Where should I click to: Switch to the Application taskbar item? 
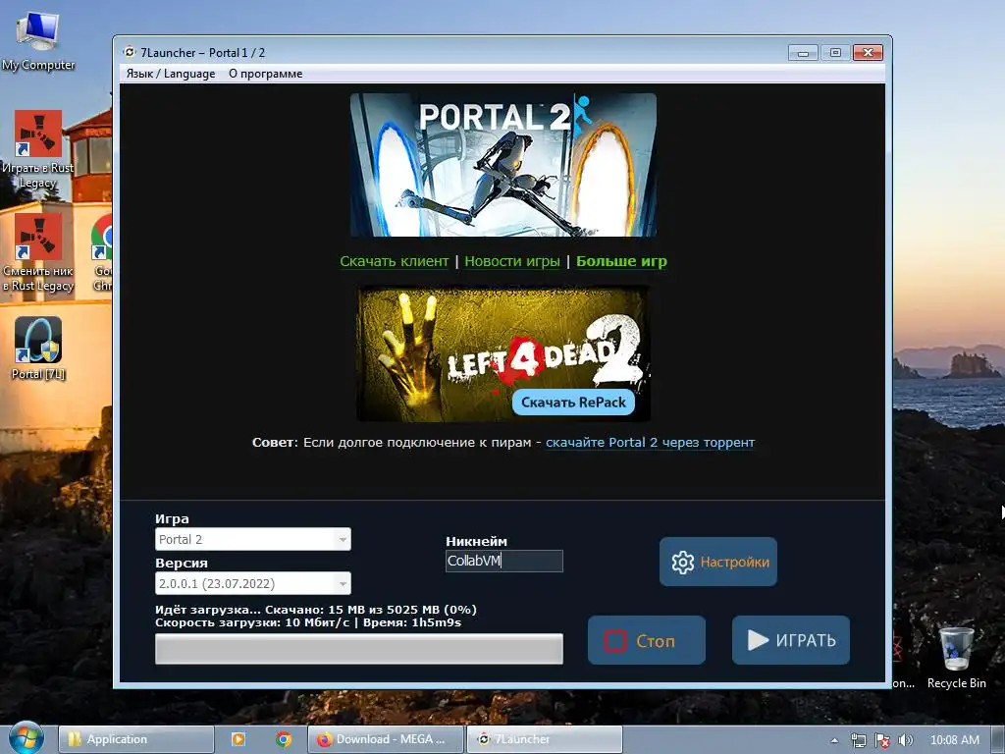[135, 739]
